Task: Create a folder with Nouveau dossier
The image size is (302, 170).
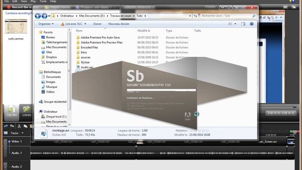Action: click(119, 24)
